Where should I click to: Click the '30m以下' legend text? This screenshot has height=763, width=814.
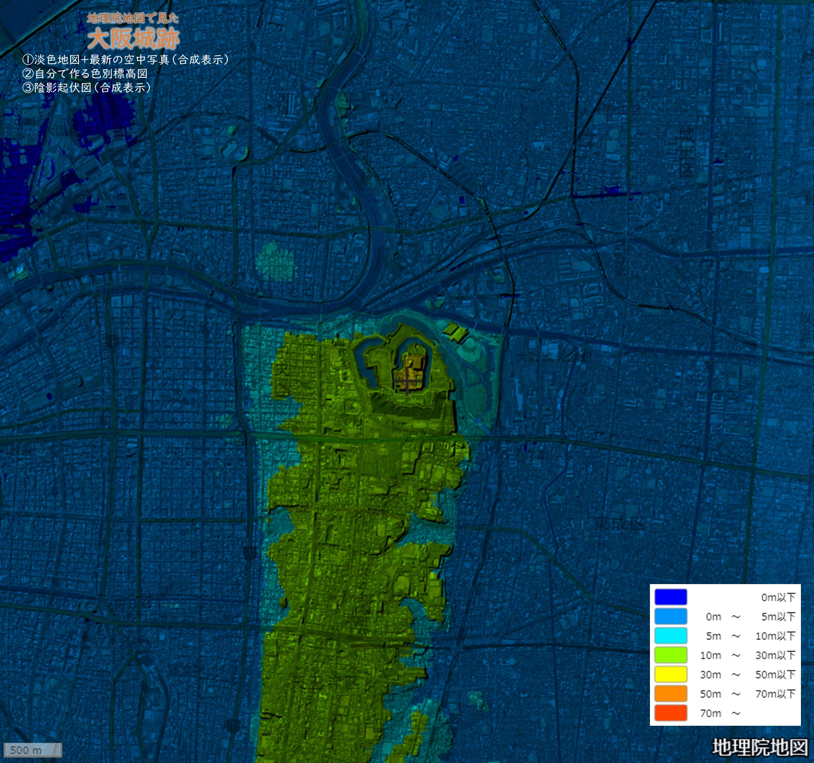[x=775, y=656]
